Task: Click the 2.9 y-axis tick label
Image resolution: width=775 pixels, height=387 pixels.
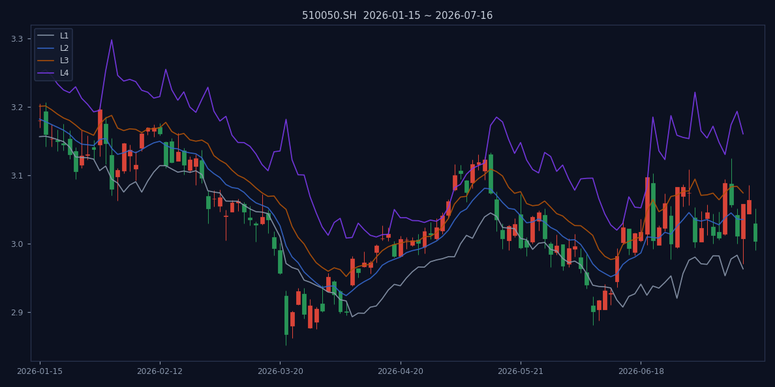Action: pyautogui.click(x=17, y=313)
